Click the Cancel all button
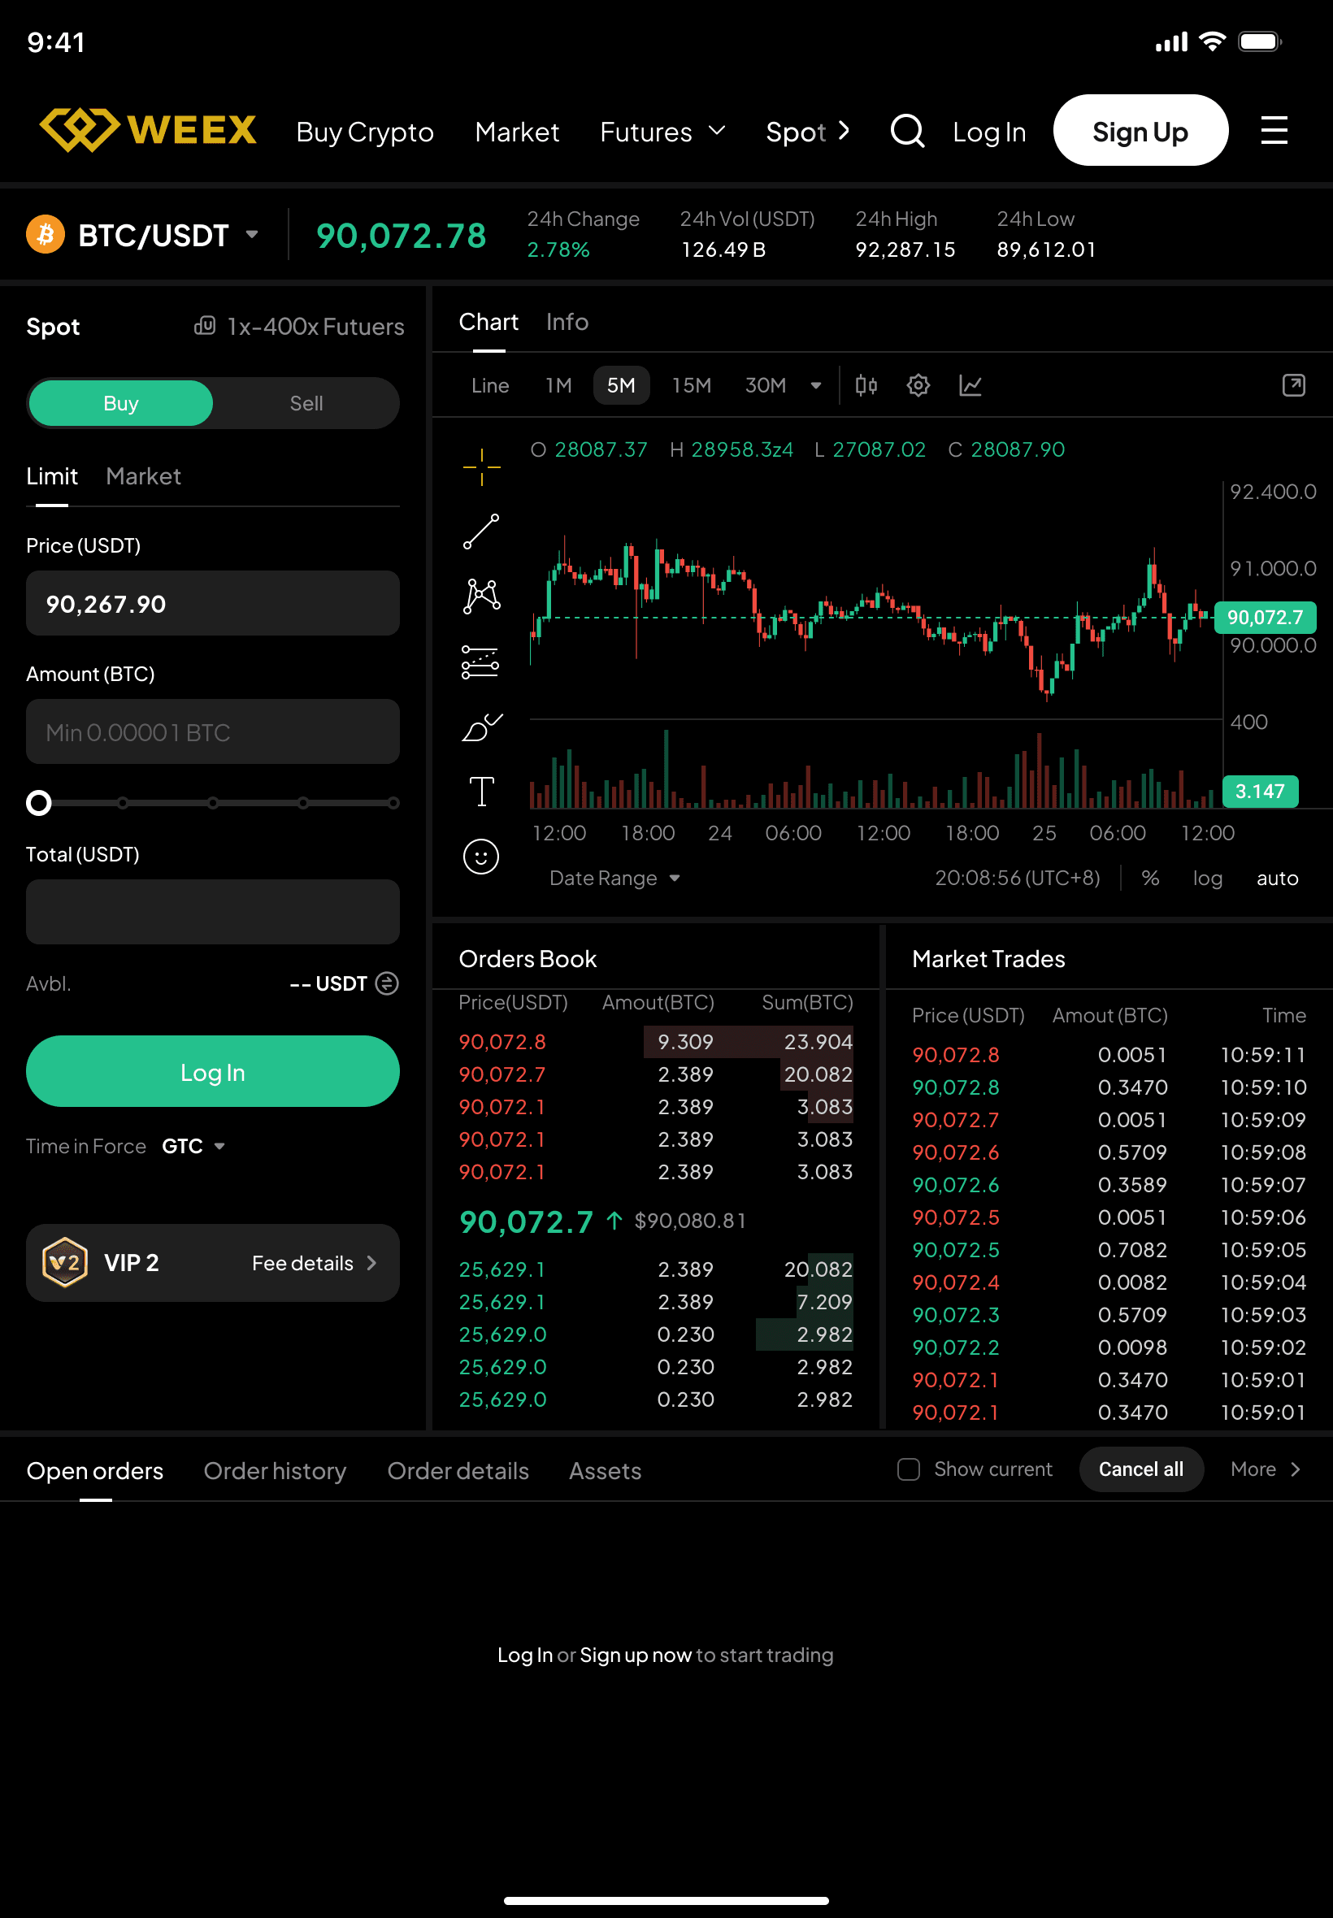This screenshot has width=1333, height=1918. [1140, 1469]
